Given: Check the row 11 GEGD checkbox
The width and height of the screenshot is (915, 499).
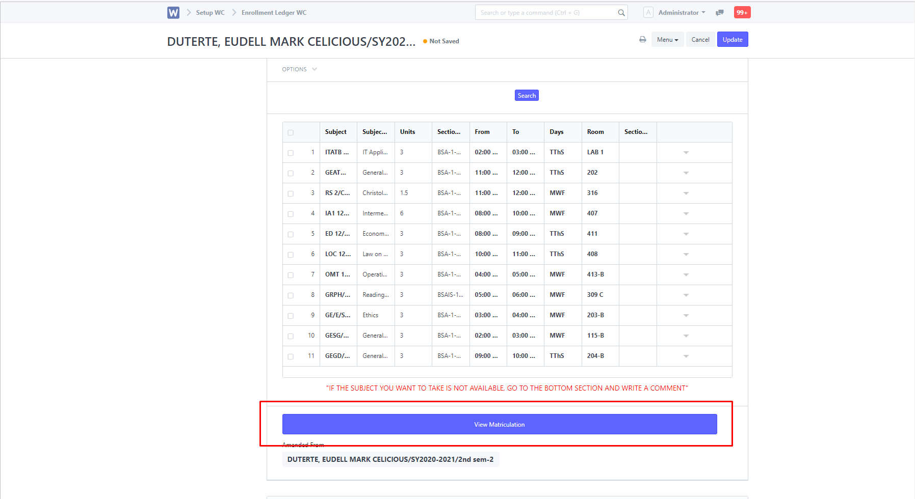Looking at the screenshot, I should 291,356.
